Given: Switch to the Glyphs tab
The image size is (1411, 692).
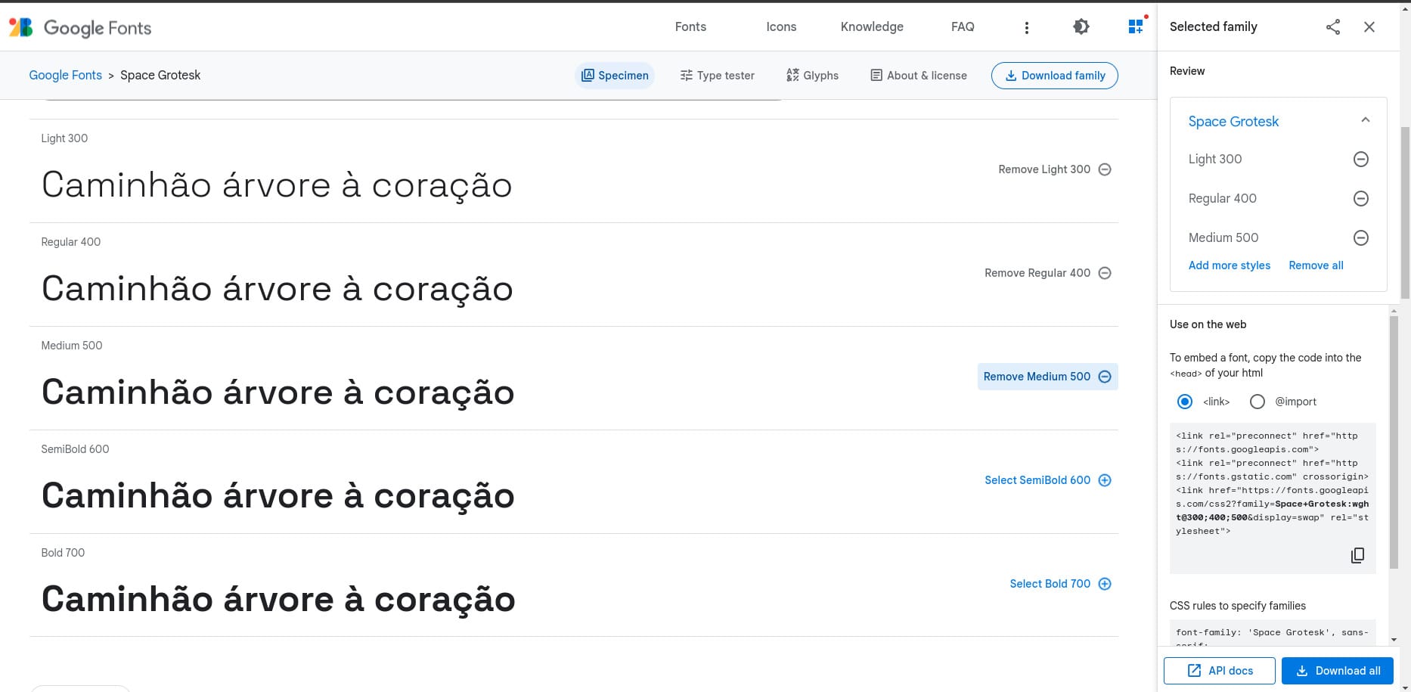Looking at the screenshot, I should tap(812, 76).
